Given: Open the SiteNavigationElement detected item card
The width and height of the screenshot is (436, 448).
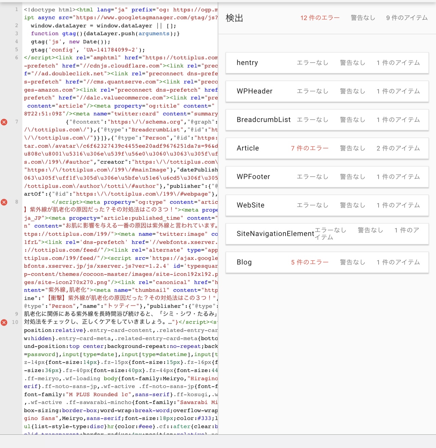Looking at the screenshot, I should [x=327, y=234].
